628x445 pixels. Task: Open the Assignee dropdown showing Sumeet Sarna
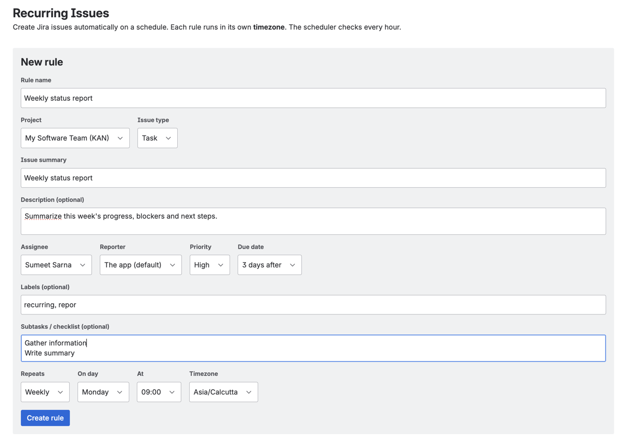click(56, 265)
